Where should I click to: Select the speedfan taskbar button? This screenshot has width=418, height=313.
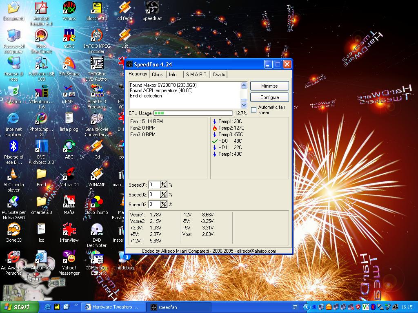[x=179, y=307]
